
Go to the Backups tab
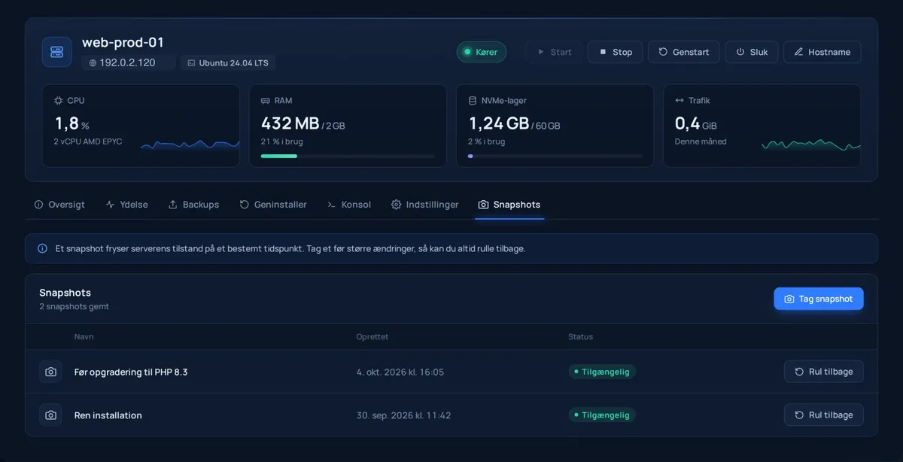193,205
